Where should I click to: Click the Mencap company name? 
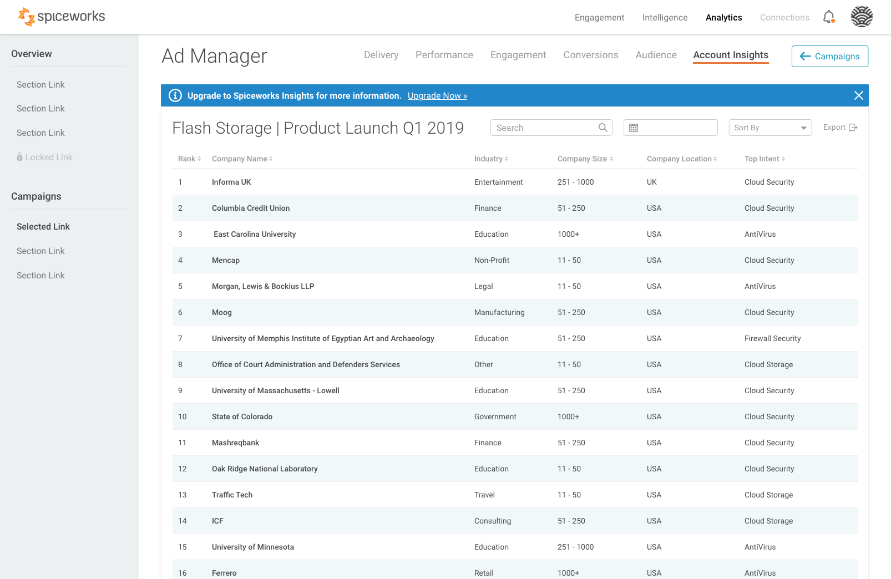tap(226, 260)
